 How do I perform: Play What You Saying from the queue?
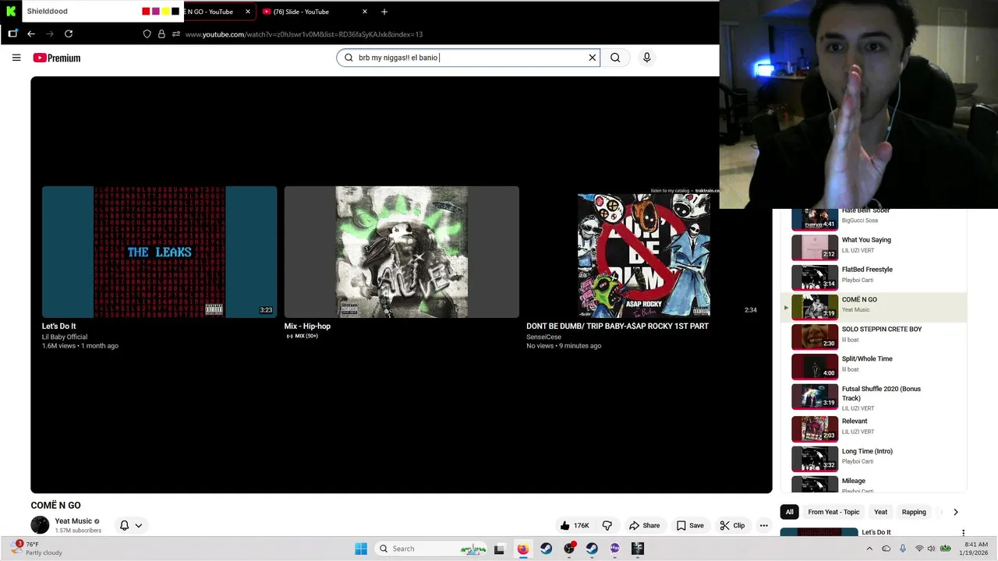(874, 247)
